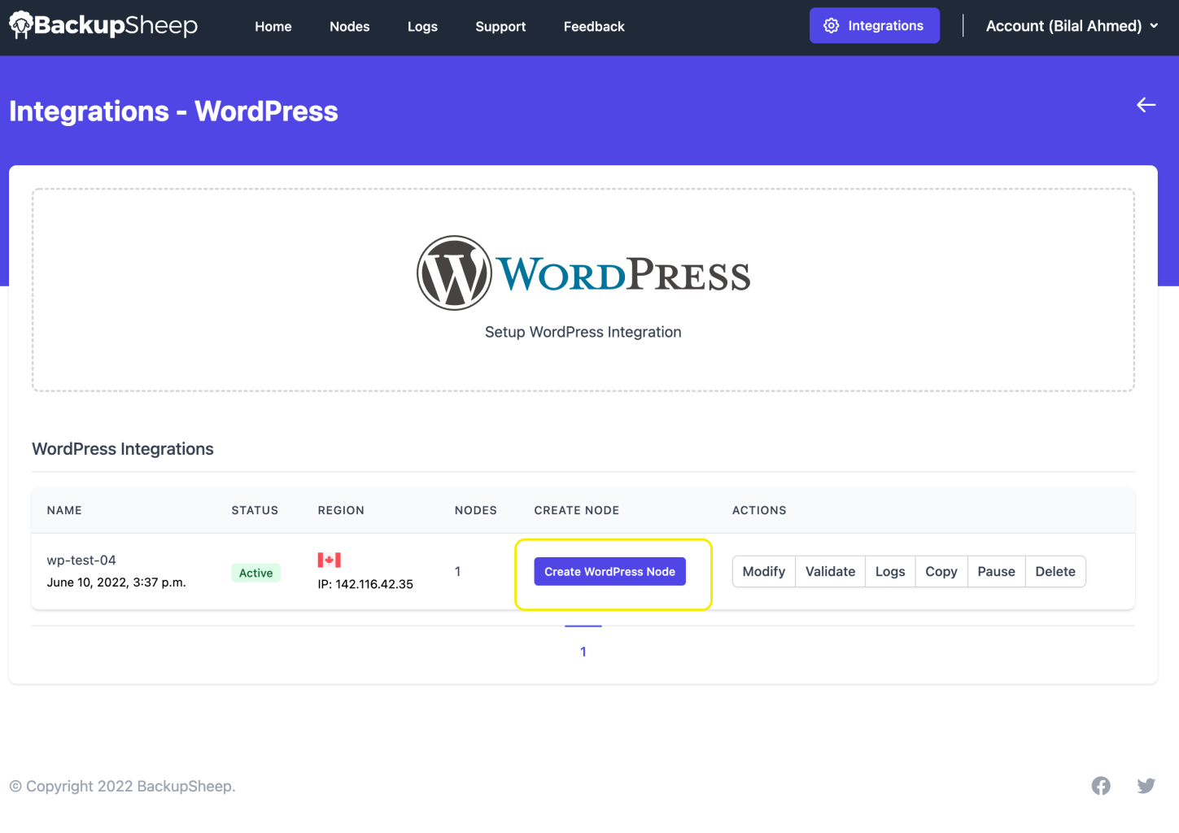Expand the Account (Bilal Ahmed) dropdown

(x=1072, y=26)
